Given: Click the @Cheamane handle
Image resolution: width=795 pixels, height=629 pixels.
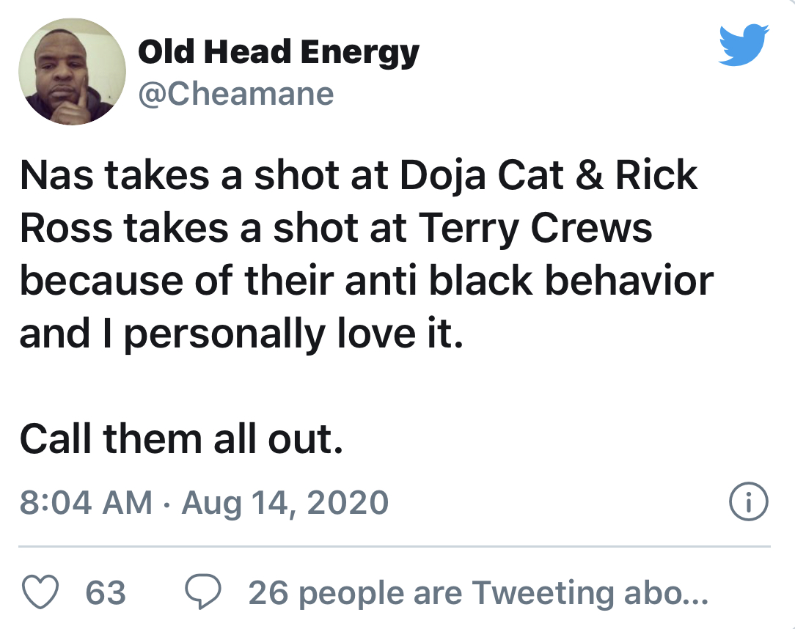Looking at the screenshot, I should 235,94.
